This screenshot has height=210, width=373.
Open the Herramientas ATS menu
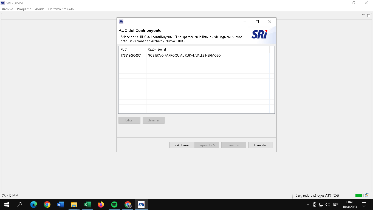pos(61,9)
